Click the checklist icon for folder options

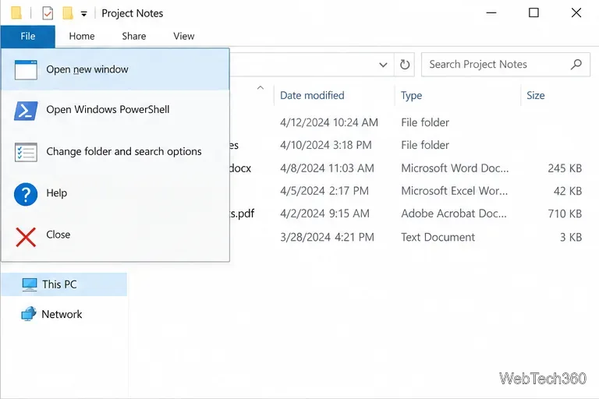click(26, 152)
